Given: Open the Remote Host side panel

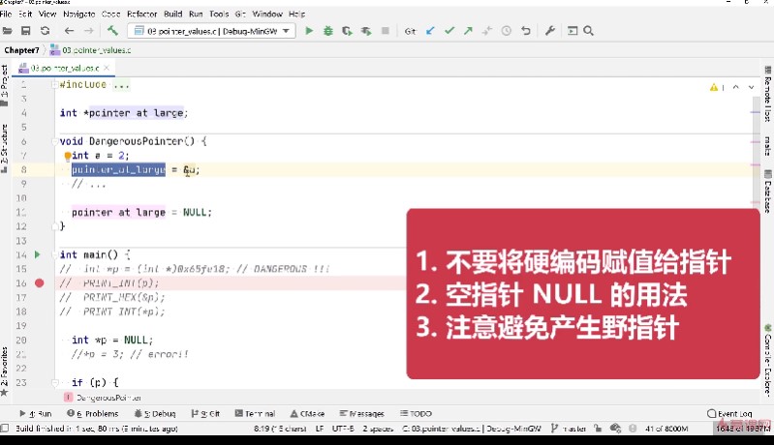Looking at the screenshot, I should click(768, 94).
